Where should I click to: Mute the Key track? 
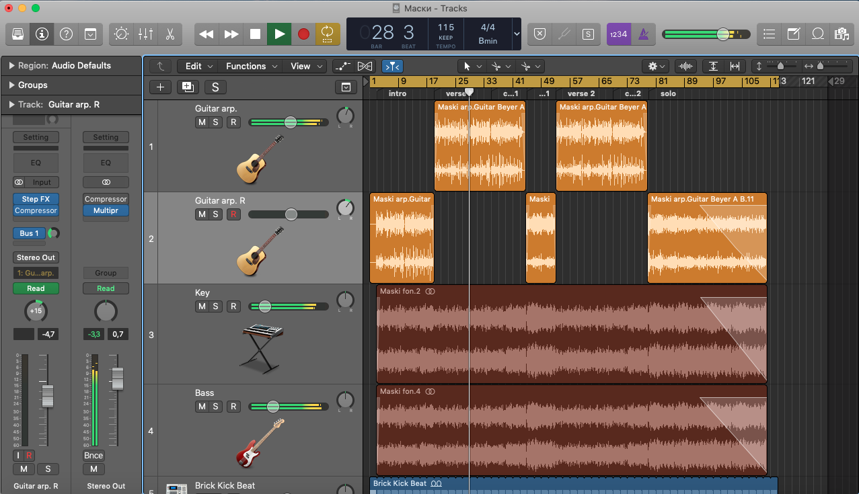(201, 306)
